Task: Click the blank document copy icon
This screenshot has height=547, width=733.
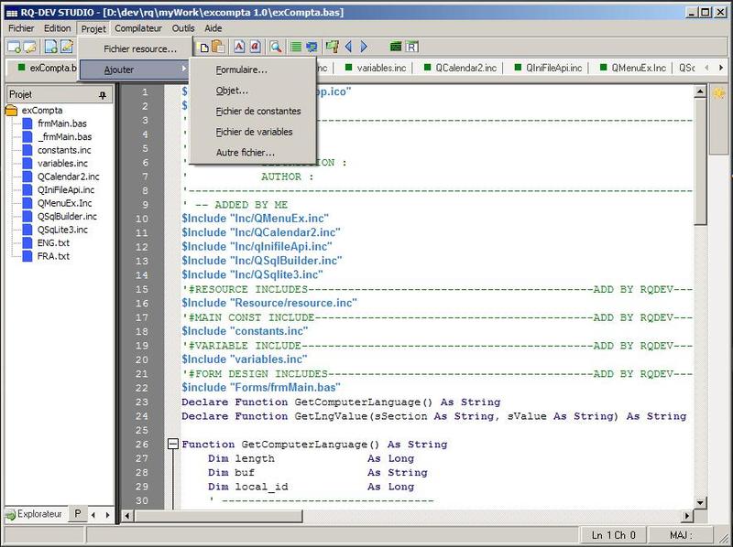Action: click(204, 48)
